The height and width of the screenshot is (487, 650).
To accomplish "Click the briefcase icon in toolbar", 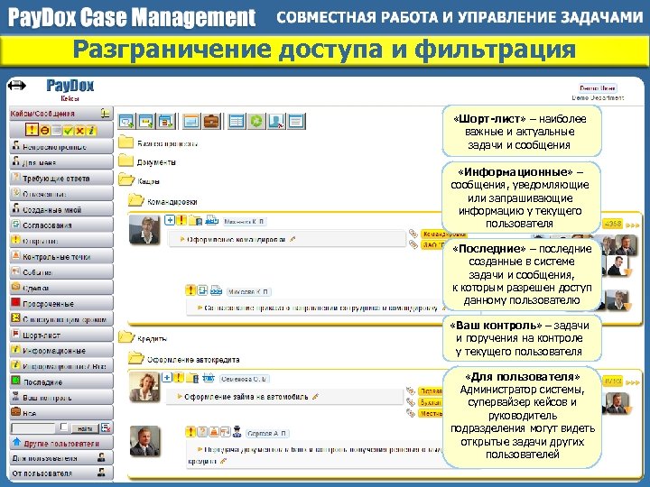I will point(211,122).
